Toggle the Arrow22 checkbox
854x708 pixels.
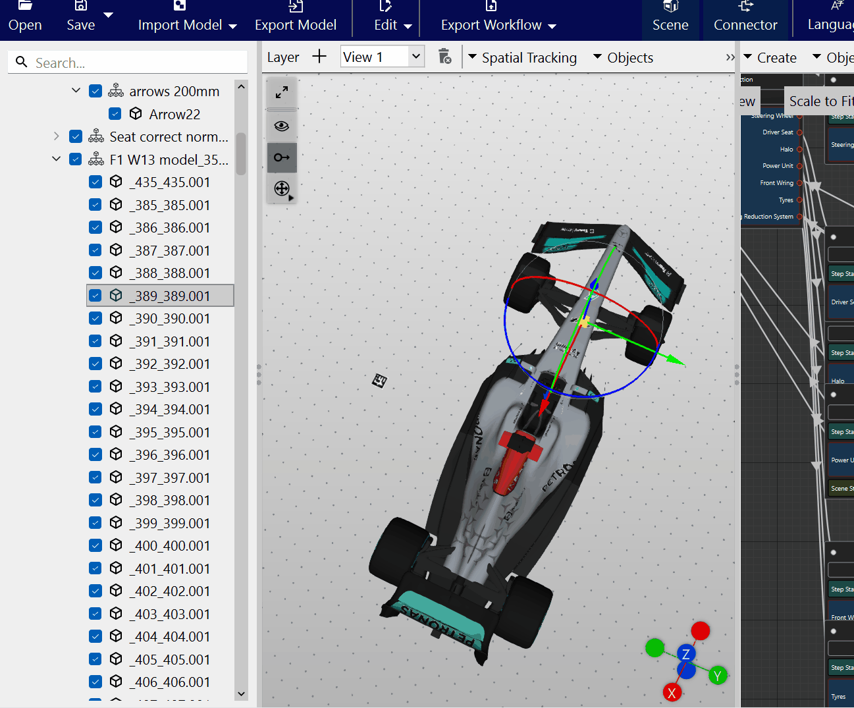coord(115,113)
